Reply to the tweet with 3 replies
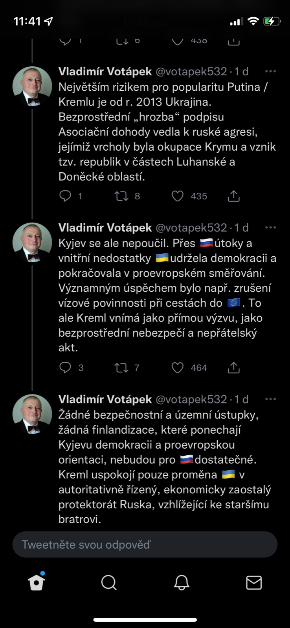 tap(65, 367)
